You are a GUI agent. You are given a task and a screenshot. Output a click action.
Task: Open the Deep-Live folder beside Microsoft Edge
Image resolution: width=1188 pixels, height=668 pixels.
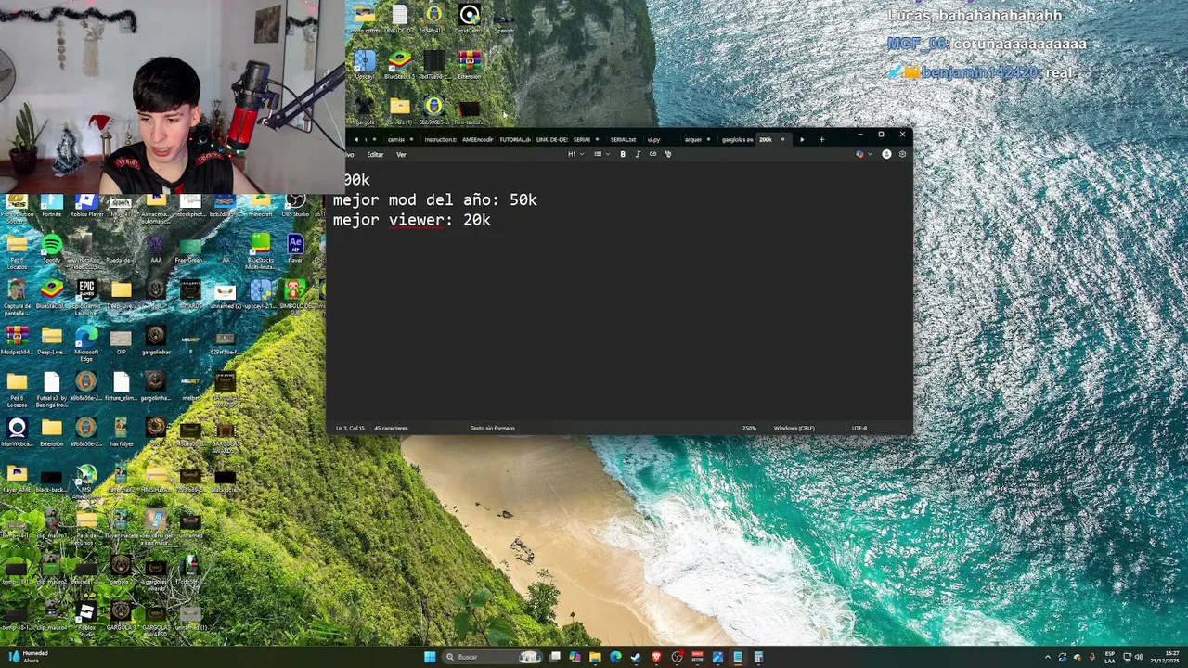51,340
